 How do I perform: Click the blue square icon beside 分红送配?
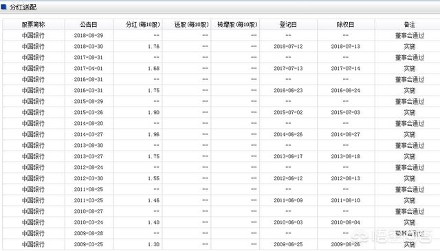(x=3, y=7)
